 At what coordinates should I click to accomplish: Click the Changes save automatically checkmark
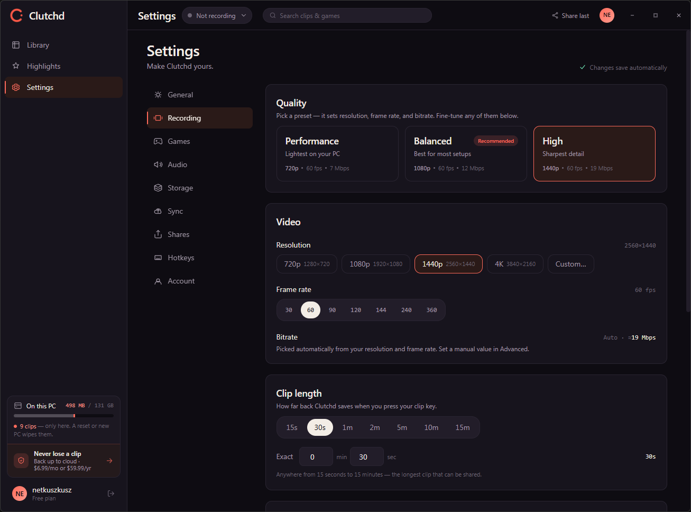click(x=583, y=67)
